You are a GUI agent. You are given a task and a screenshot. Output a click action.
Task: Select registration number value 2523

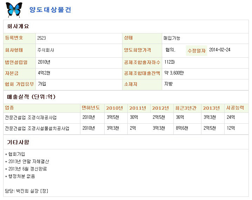41,38
